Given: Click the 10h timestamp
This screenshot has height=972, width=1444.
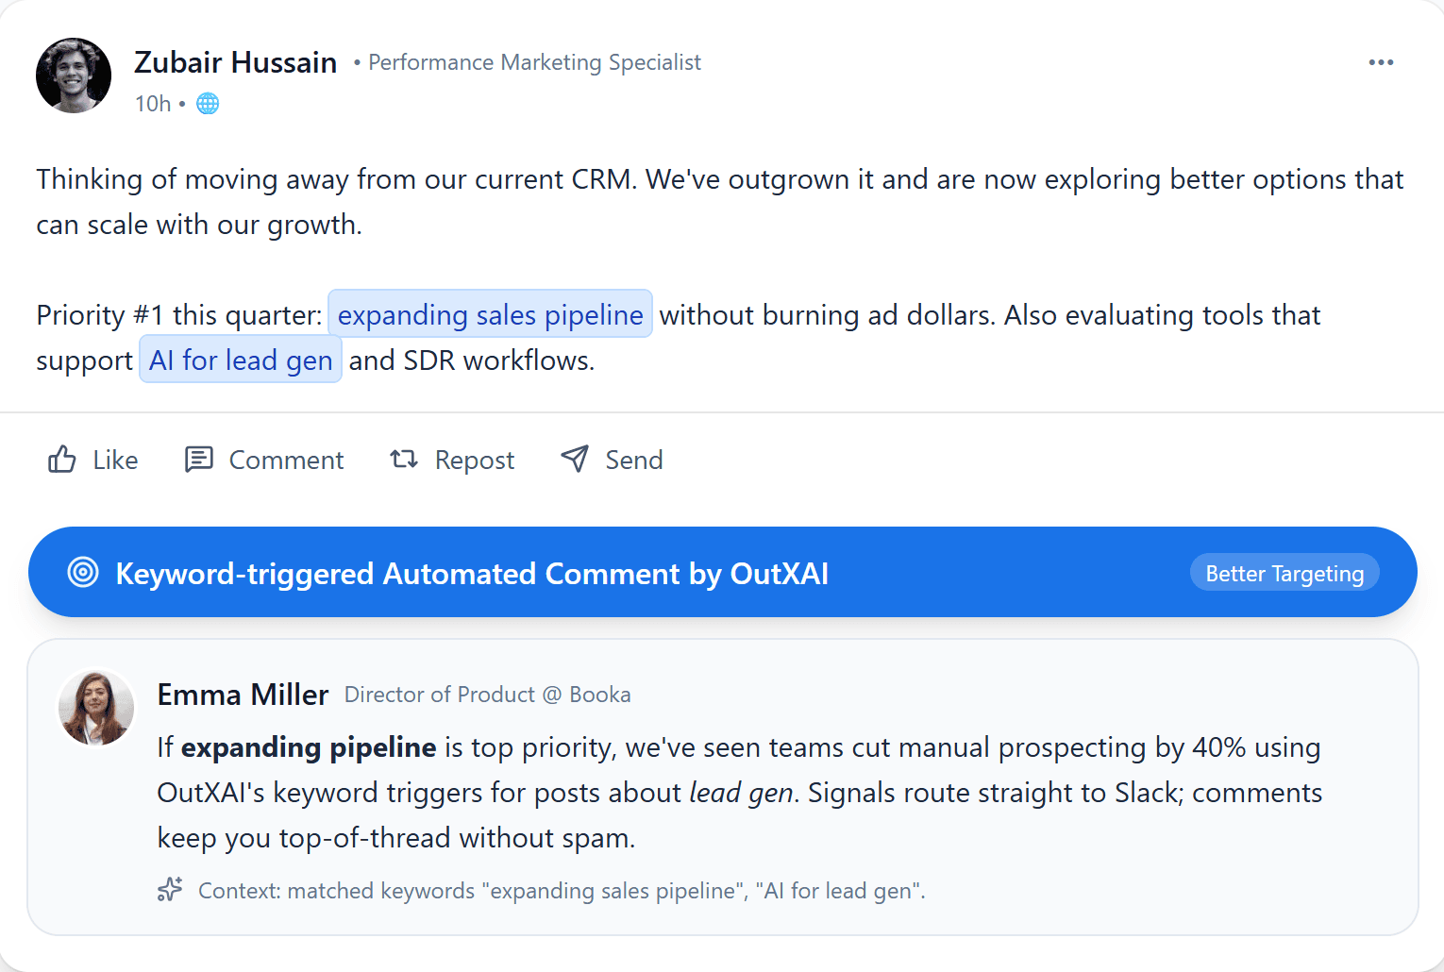Looking at the screenshot, I should pyautogui.click(x=152, y=103).
